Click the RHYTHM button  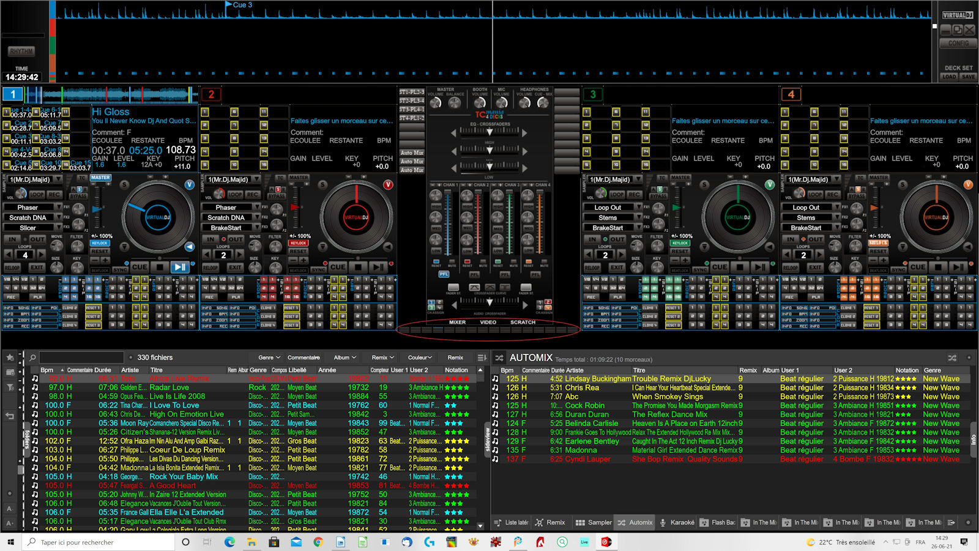tap(21, 51)
